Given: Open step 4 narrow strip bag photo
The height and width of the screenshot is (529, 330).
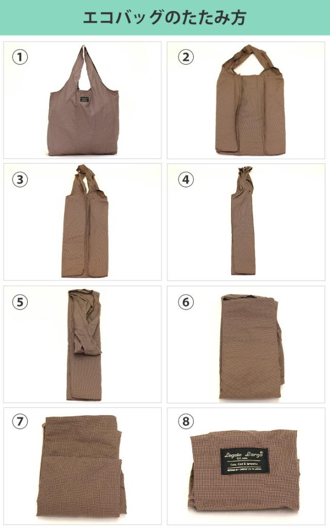Looking at the screenshot, I should [246, 222].
